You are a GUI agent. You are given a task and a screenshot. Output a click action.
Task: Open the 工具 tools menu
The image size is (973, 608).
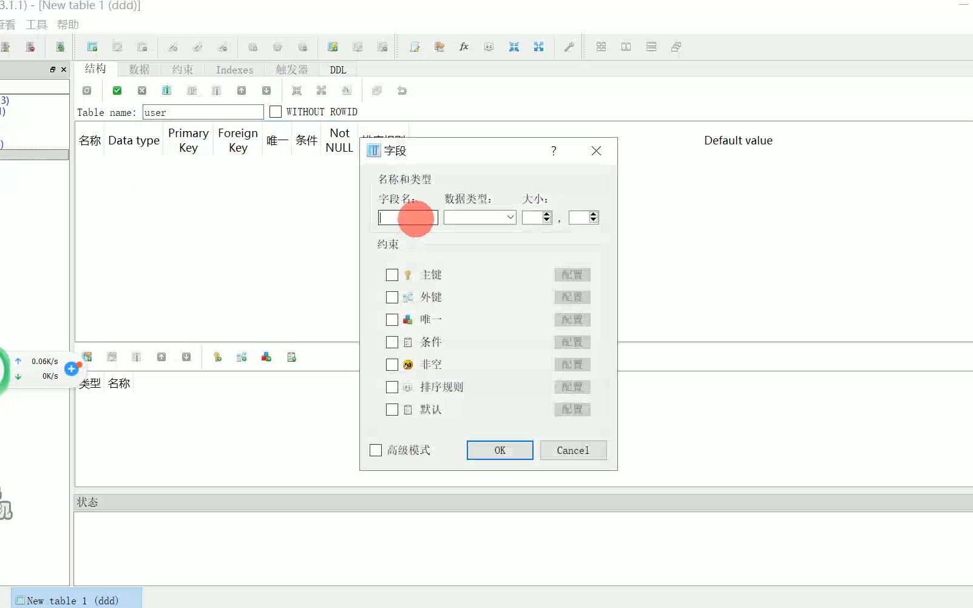coord(36,24)
